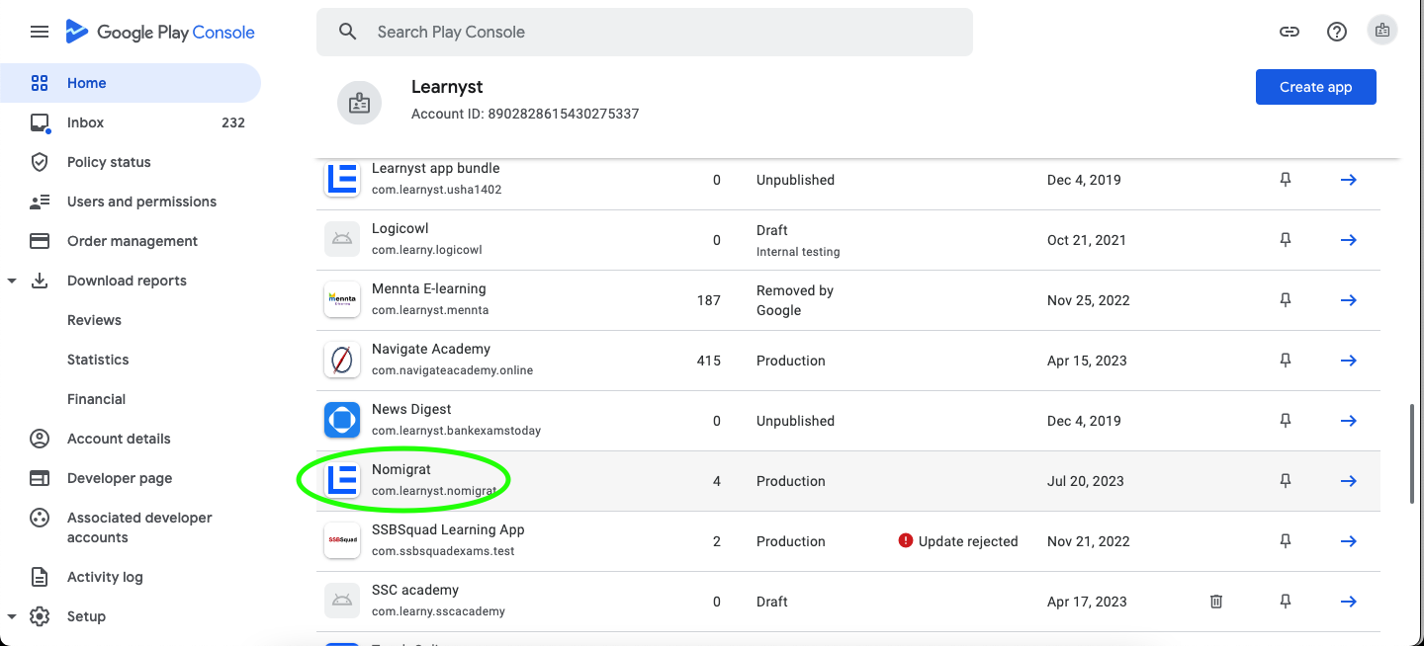Pin the Learnyst app bundle row
This screenshot has height=646, width=1424.
tap(1286, 180)
